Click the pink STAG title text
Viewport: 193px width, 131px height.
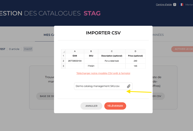point(92,13)
